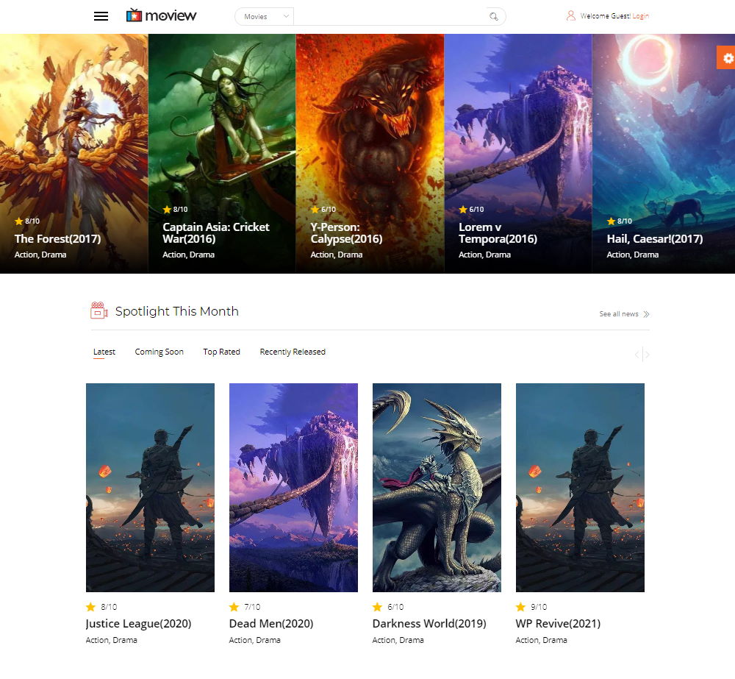The height and width of the screenshot is (679, 735).
Task: Open the hamburger menu
Action: click(x=101, y=16)
